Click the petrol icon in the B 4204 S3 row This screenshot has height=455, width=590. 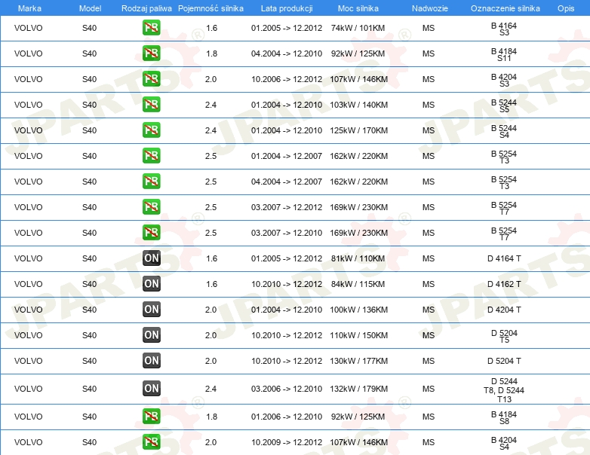[151, 79]
